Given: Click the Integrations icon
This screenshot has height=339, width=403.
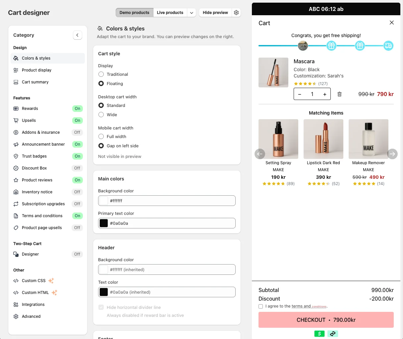Looking at the screenshot, I should 16,305.
